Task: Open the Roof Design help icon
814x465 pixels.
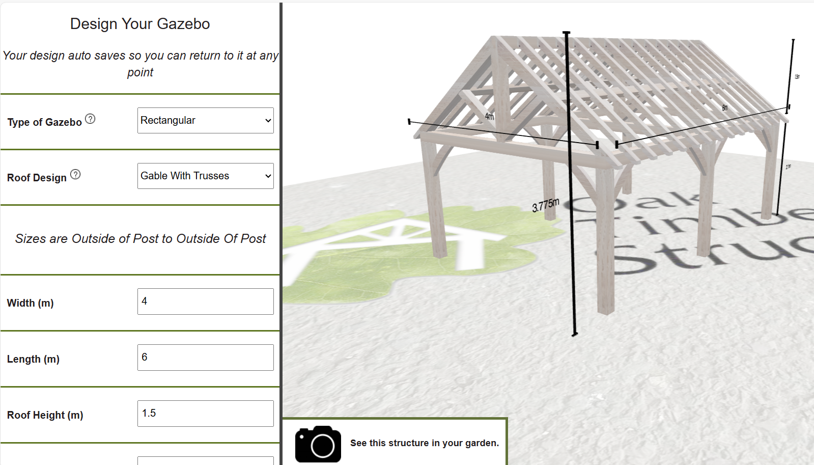Action: [75, 175]
